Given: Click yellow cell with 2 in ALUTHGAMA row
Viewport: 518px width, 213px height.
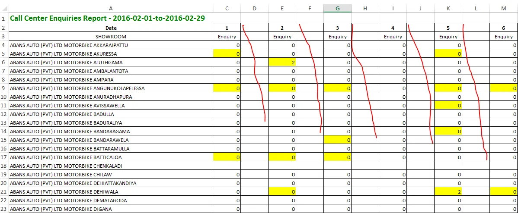Looking at the screenshot, I should [282, 62].
